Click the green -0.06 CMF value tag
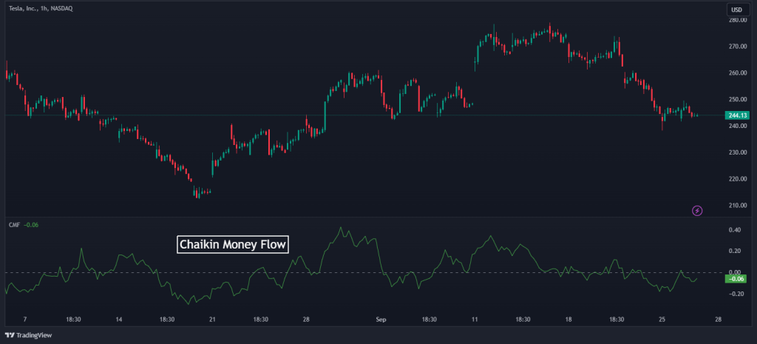 [737, 278]
